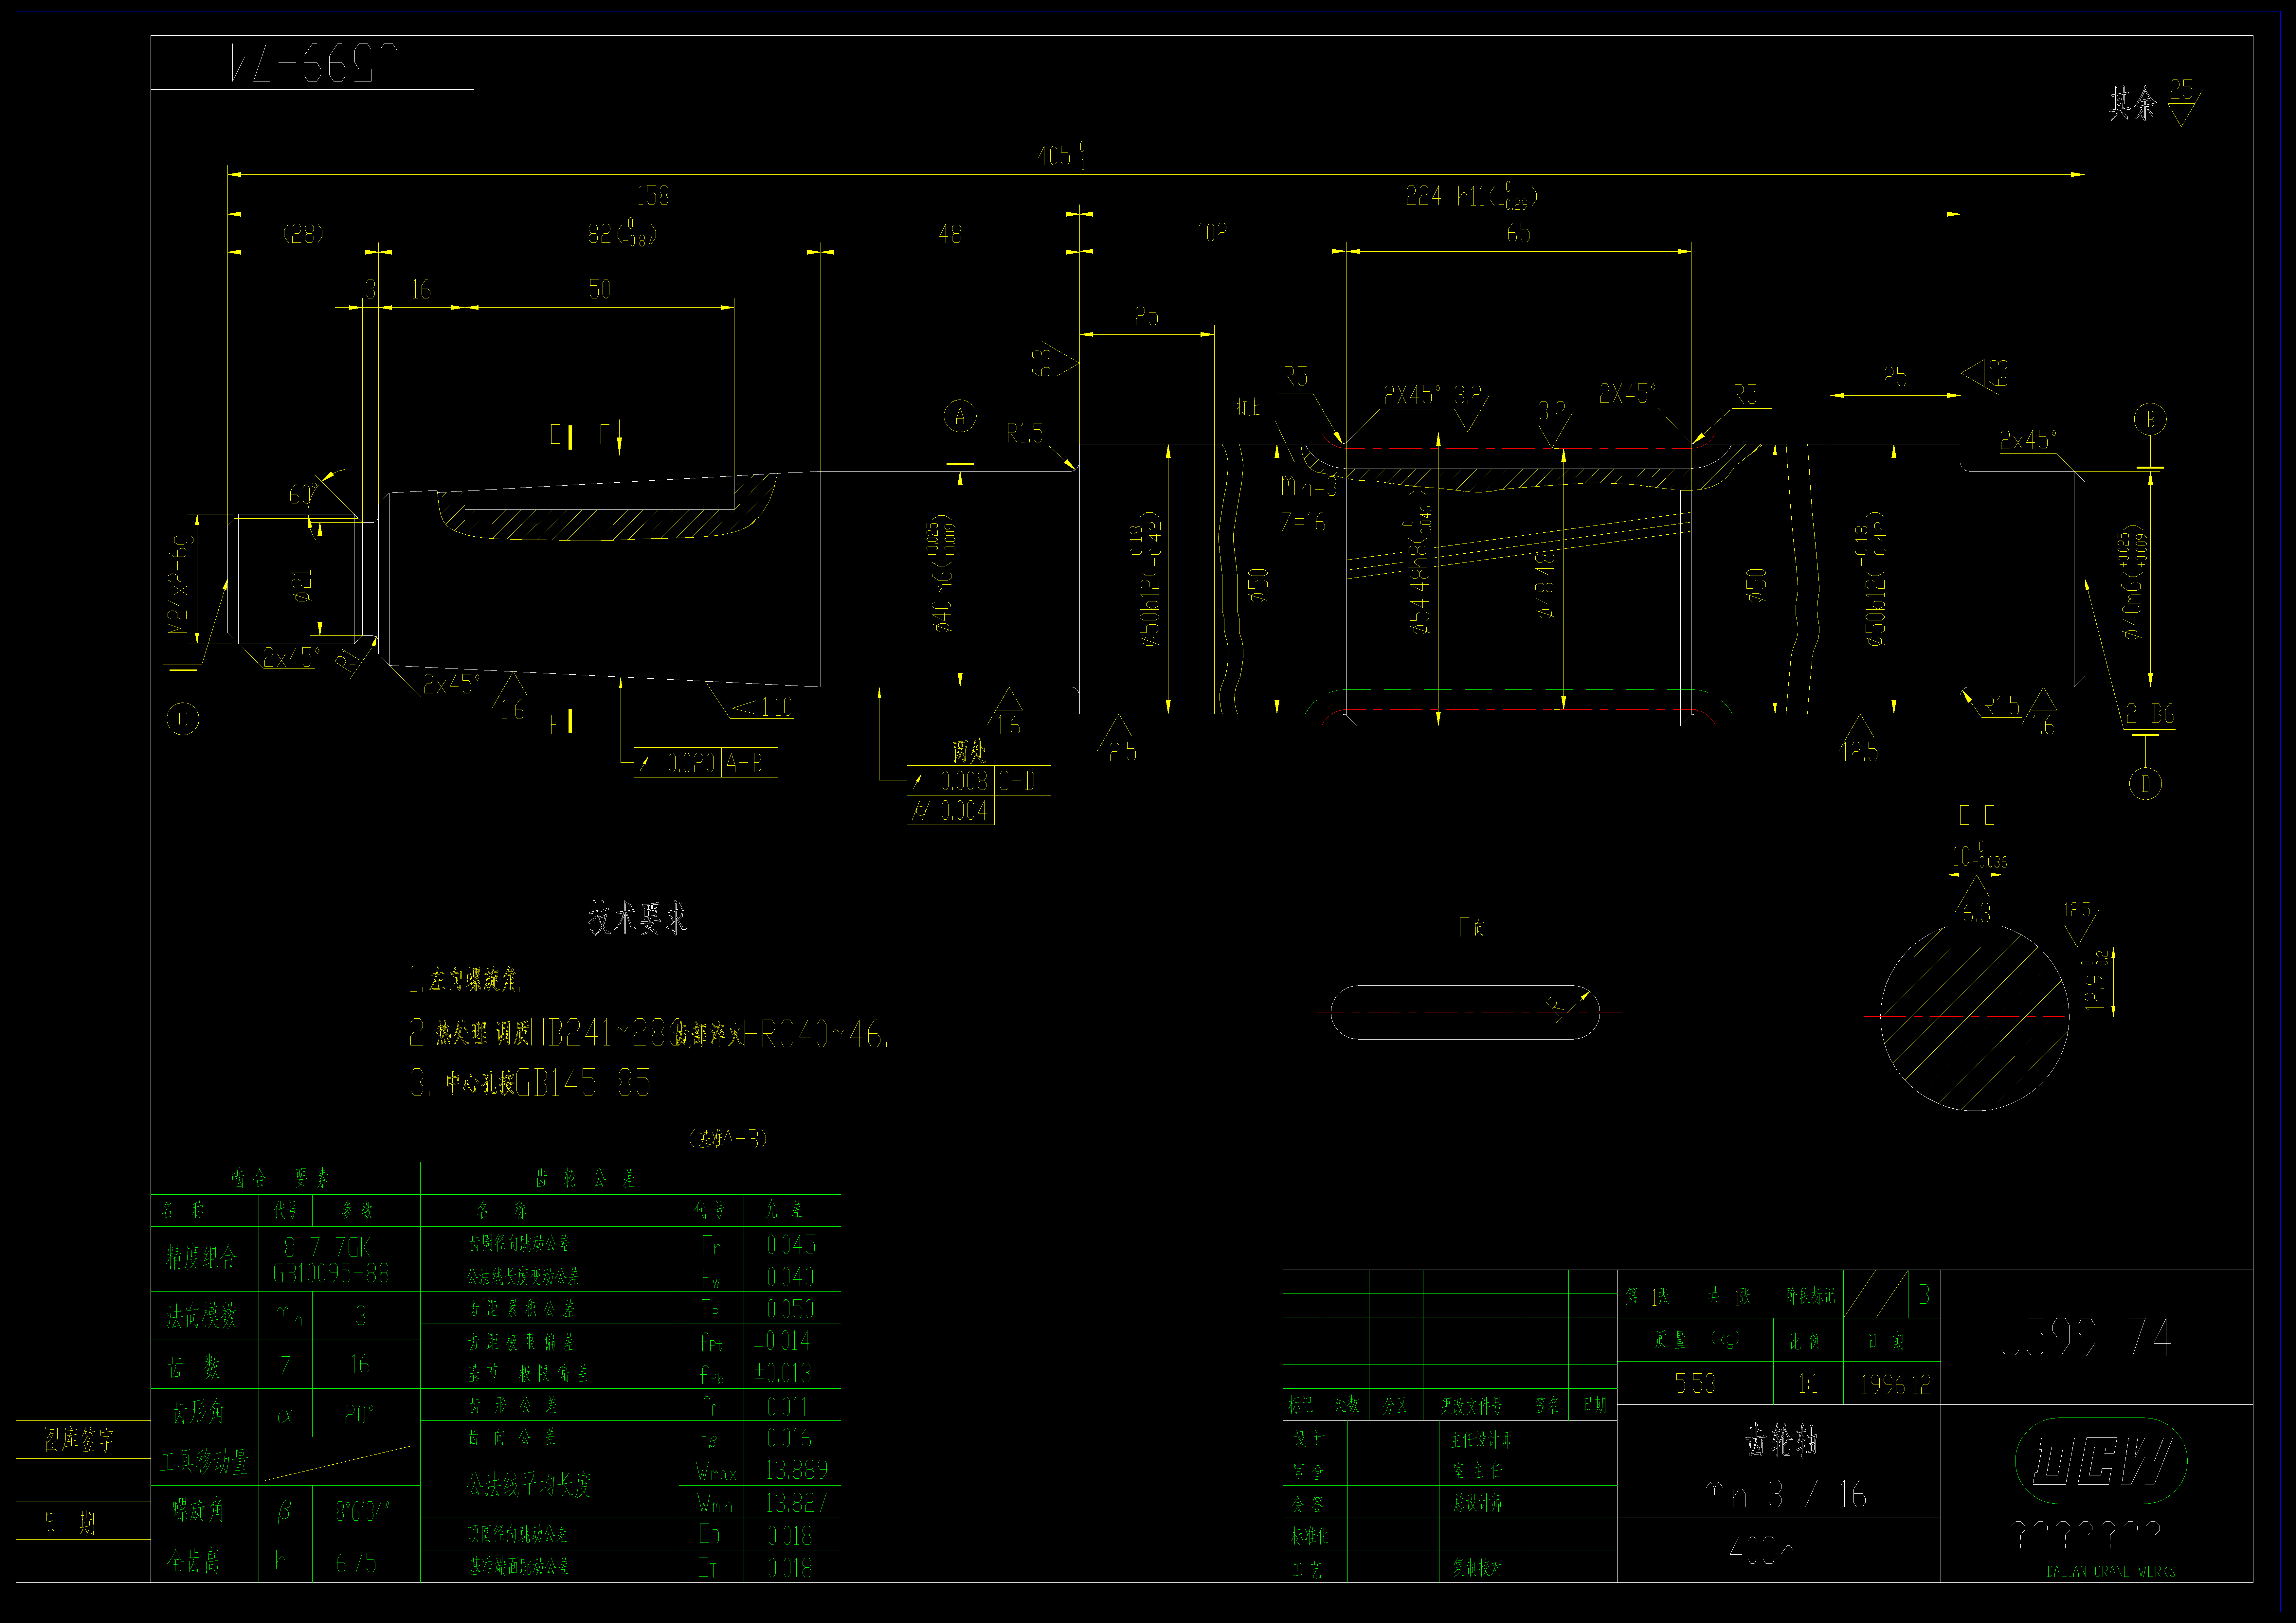The width and height of the screenshot is (2296, 1623).
Task: Select the reference dimension (28)
Action: [303, 233]
